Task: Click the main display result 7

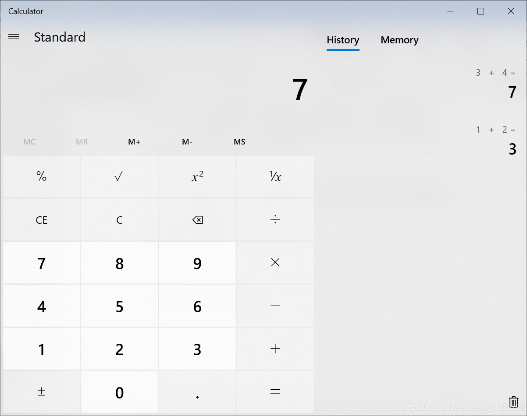Action: [300, 90]
